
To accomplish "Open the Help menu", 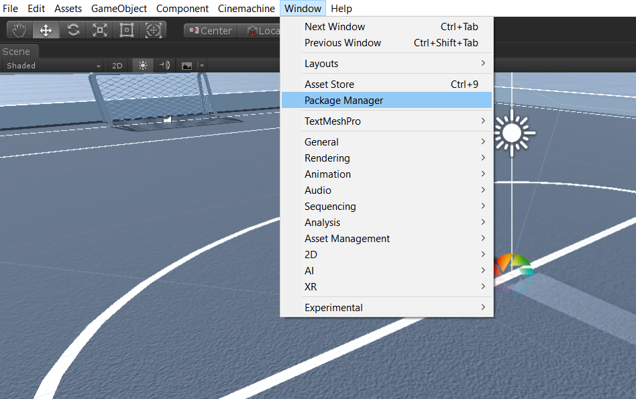I will (341, 9).
